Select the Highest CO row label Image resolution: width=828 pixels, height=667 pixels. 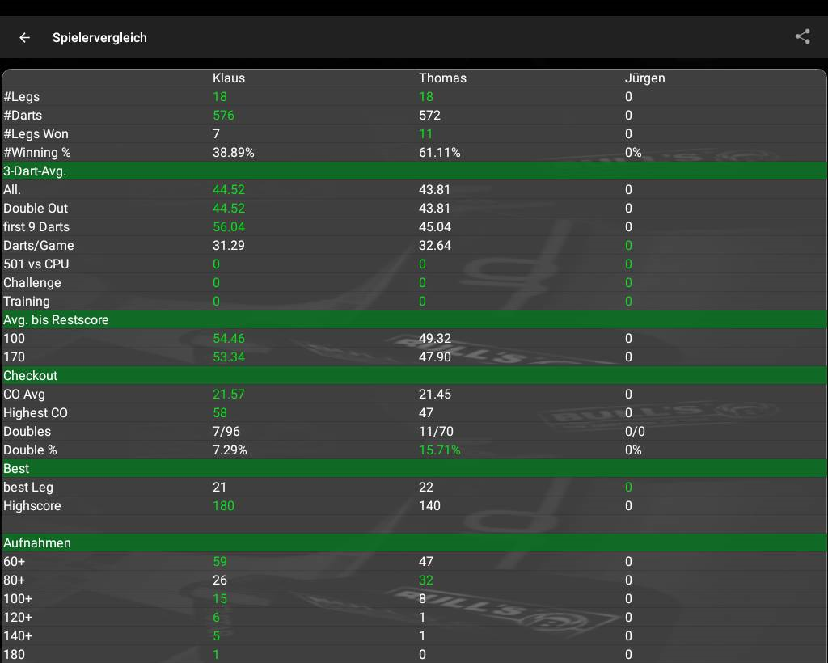pos(36,413)
